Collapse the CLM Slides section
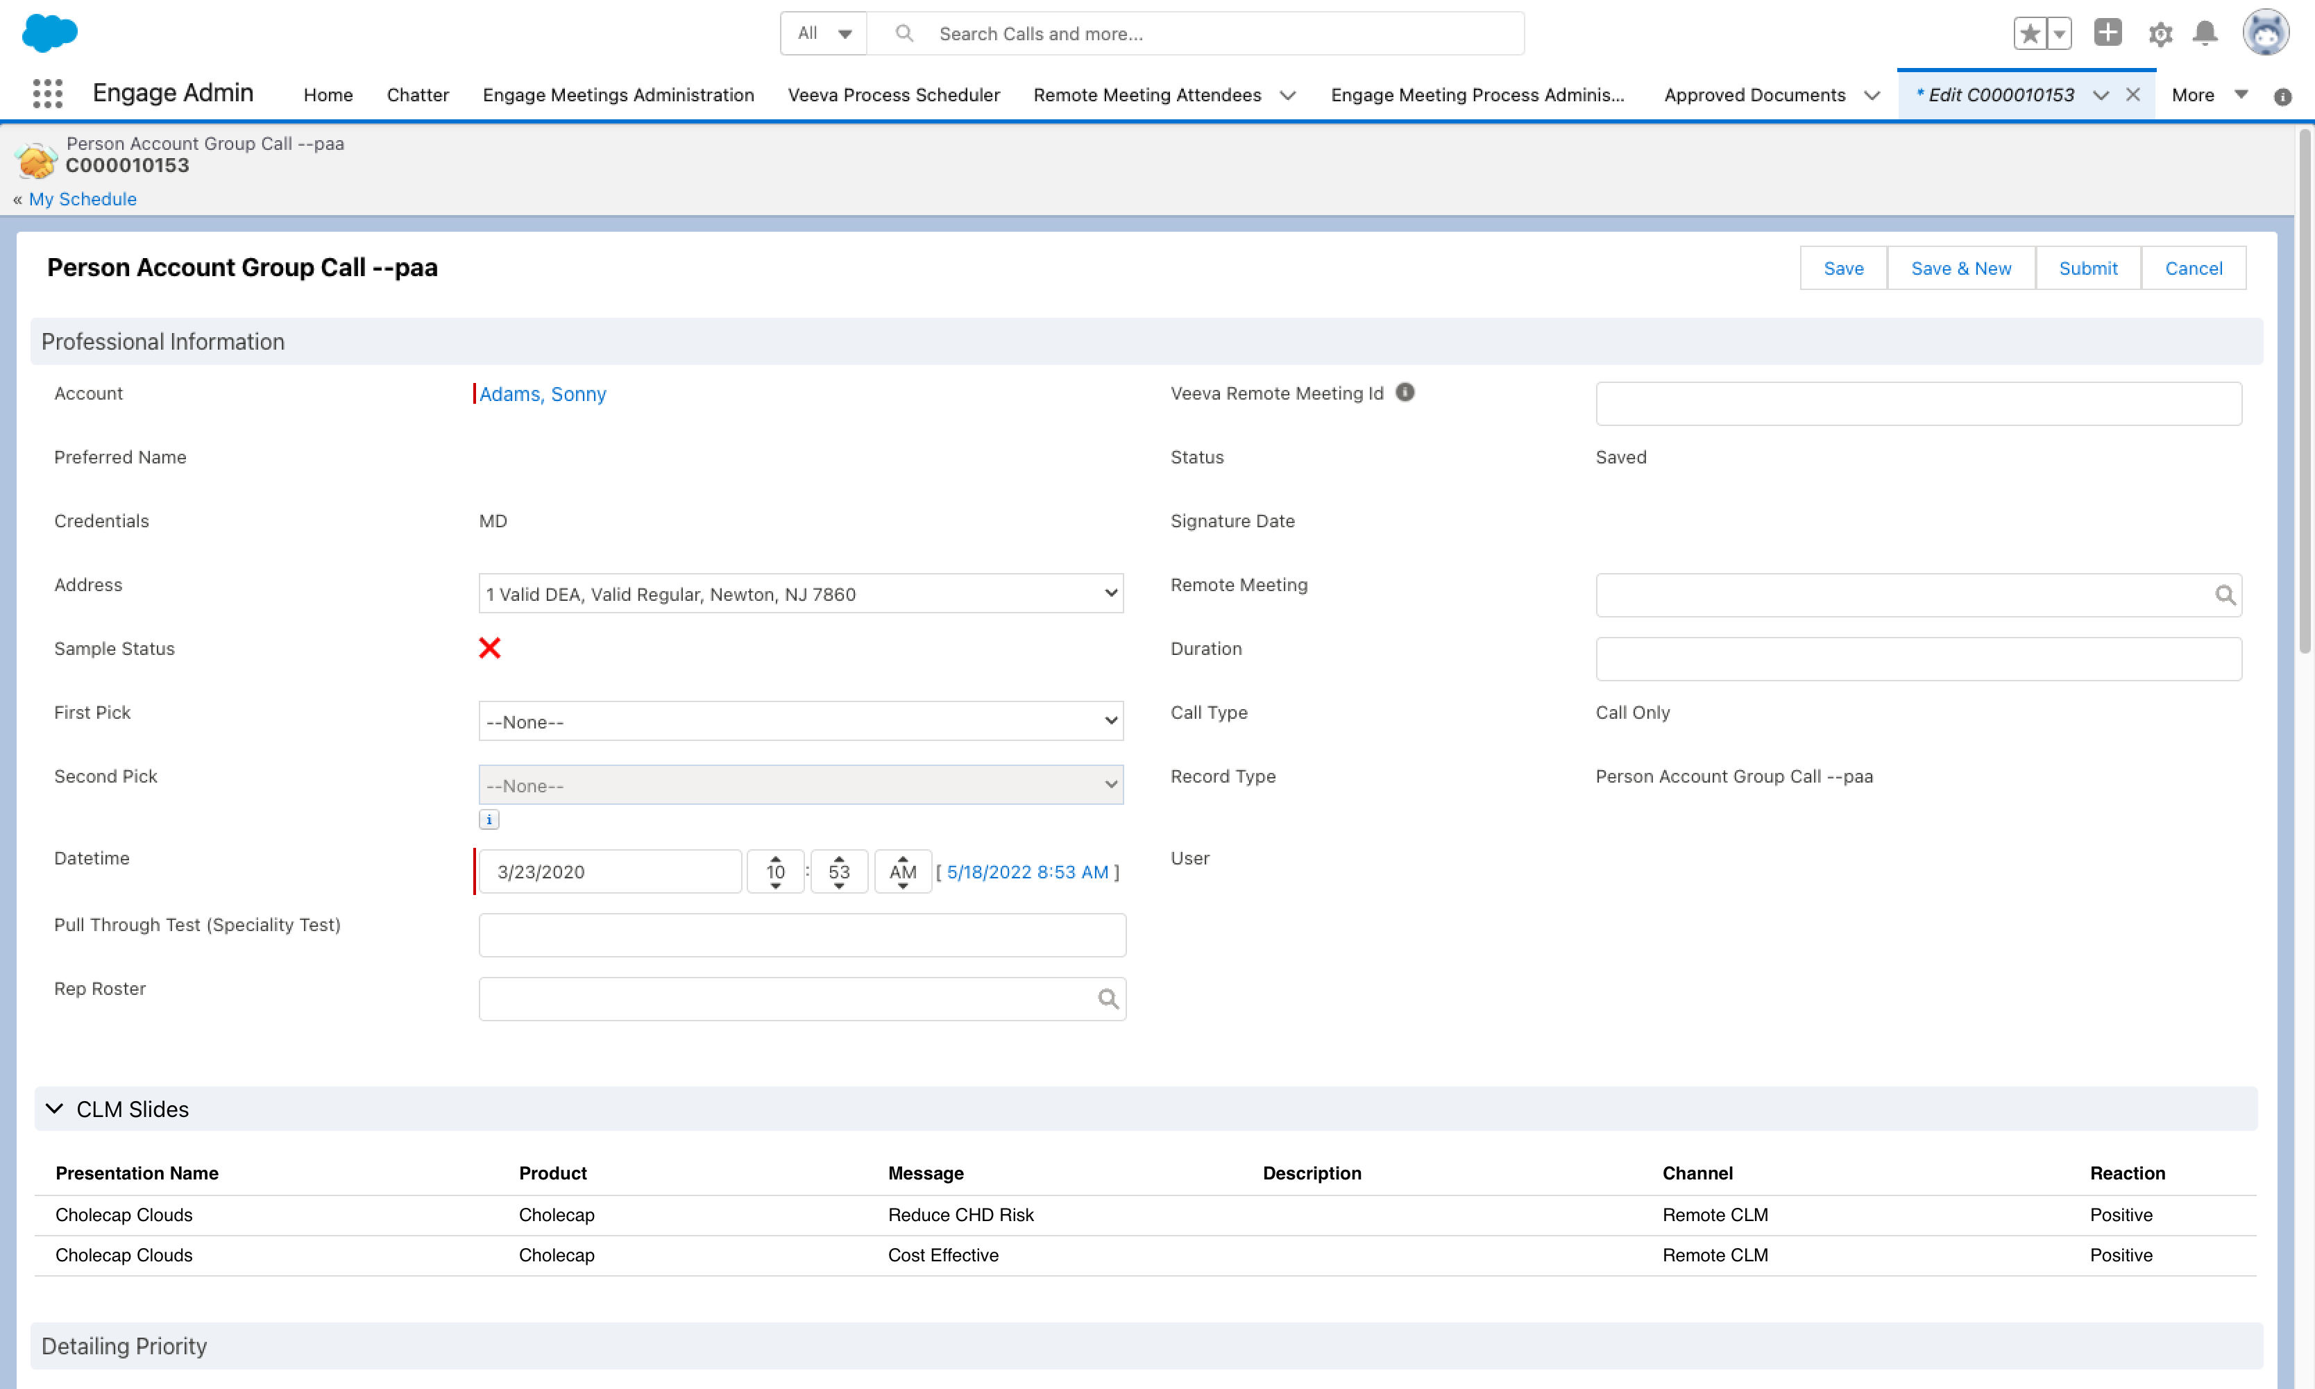 pyautogui.click(x=54, y=1109)
